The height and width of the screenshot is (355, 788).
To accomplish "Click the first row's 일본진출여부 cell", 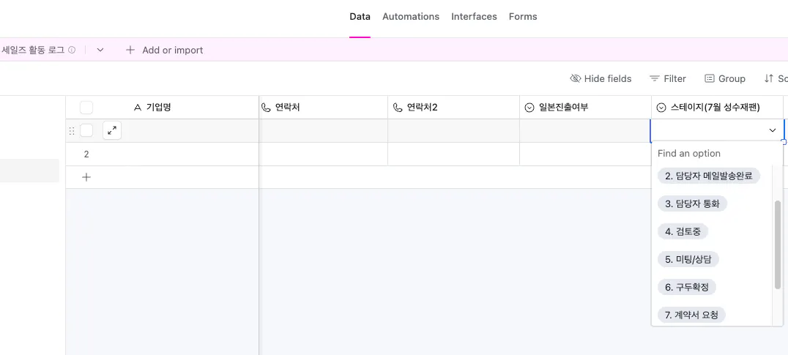I will [585, 131].
